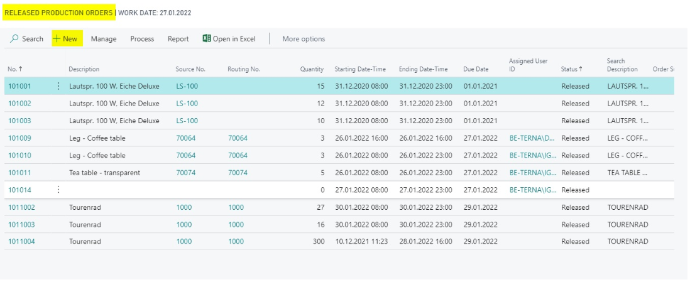
Task: Click the Description column header
Action: [x=84, y=69]
